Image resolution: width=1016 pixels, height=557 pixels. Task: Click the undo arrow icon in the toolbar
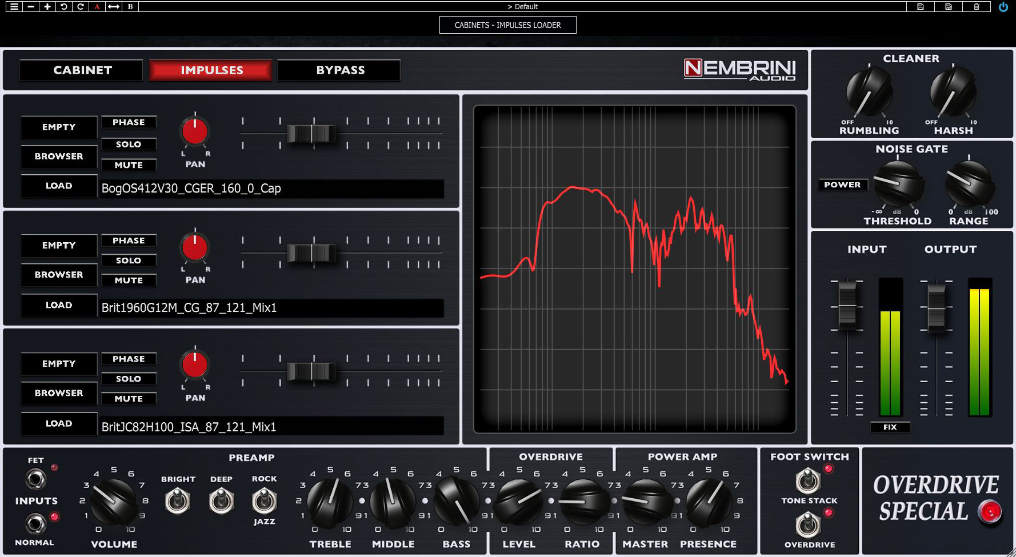pyautogui.click(x=65, y=7)
